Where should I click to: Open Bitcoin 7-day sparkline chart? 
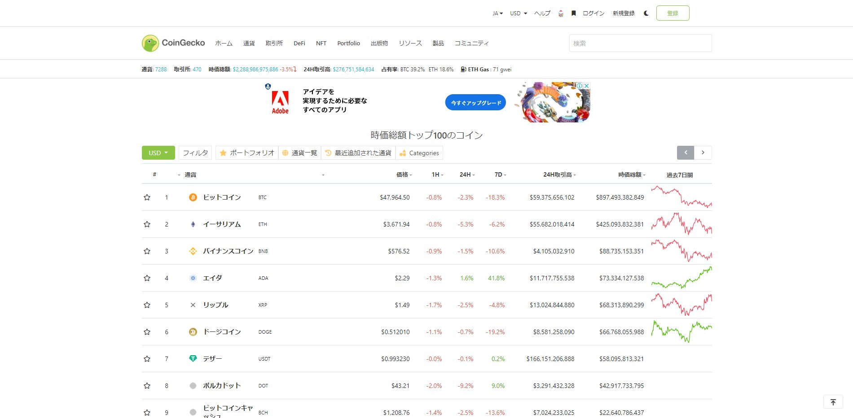[x=682, y=197]
